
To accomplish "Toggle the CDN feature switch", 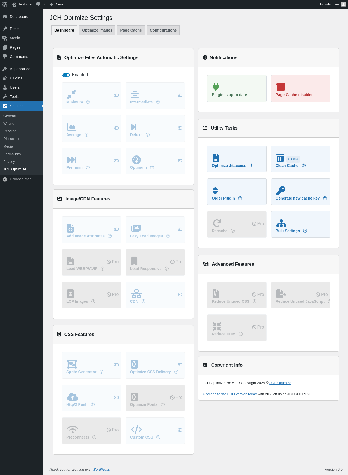I will click(180, 295).
